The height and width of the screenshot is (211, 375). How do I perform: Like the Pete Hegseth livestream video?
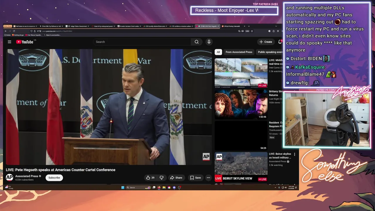150,178
